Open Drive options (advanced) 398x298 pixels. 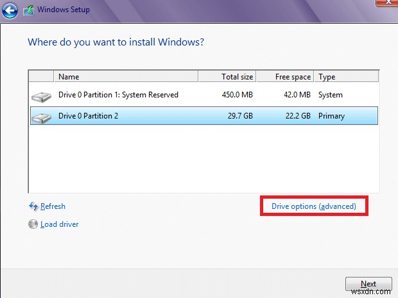(314, 206)
